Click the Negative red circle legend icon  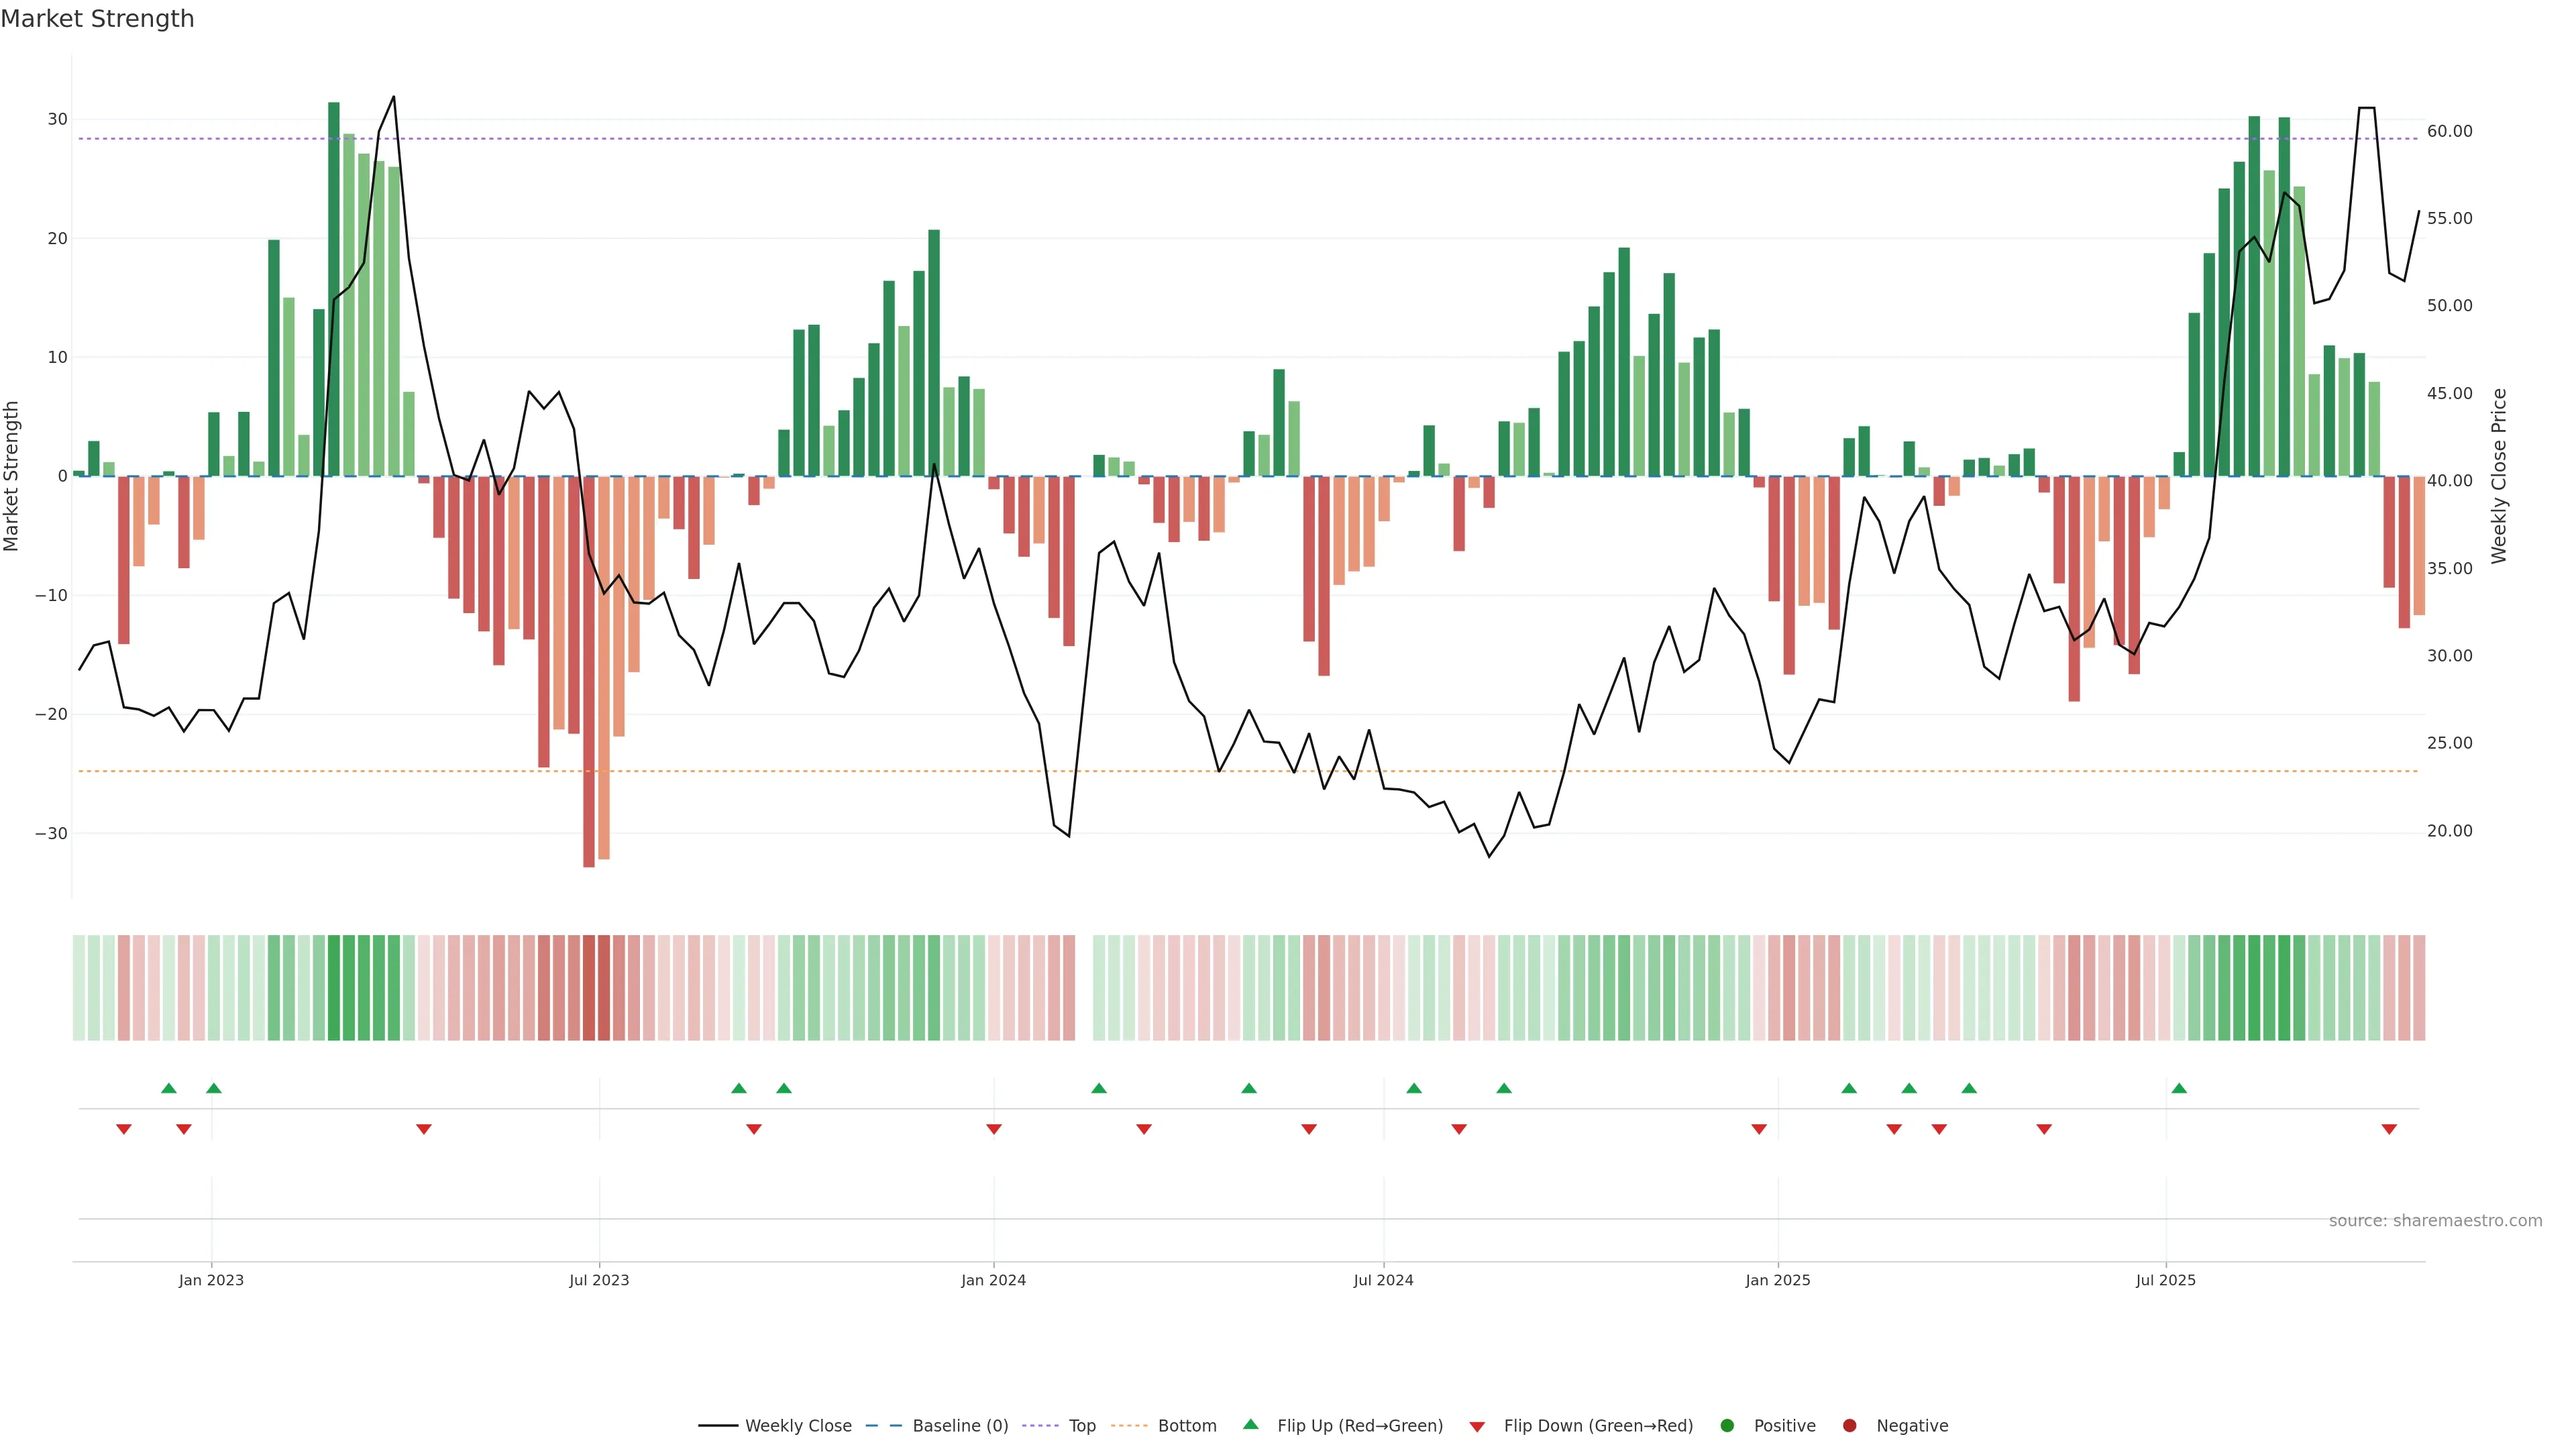1849,1425
